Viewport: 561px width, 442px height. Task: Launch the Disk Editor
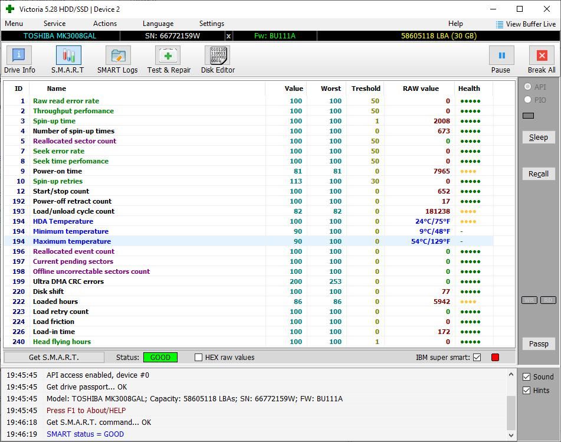coord(218,60)
